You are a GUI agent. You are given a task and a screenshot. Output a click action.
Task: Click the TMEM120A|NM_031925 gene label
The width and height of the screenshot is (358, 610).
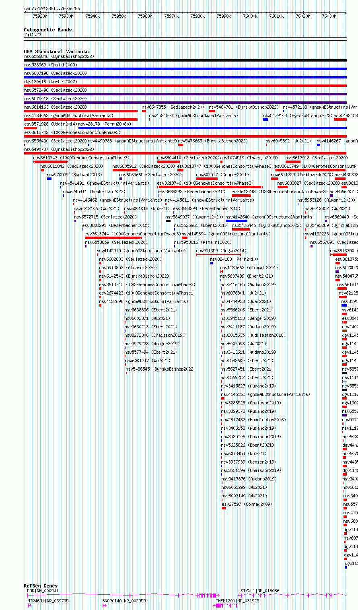click(237, 601)
